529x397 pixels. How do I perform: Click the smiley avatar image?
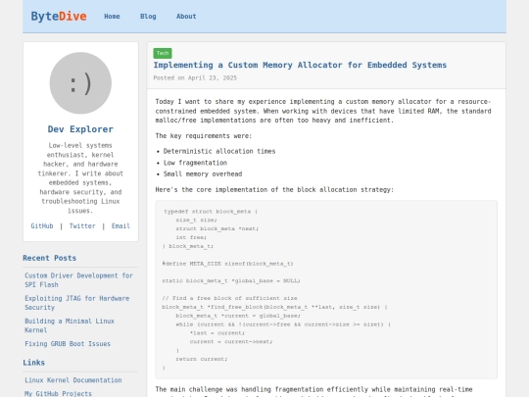[80, 83]
